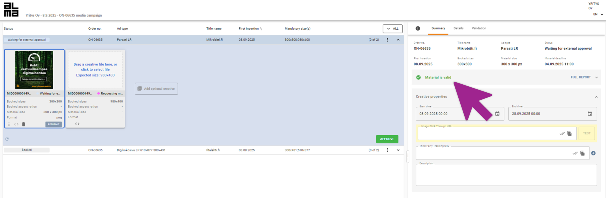Image resolution: width=606 pixels, height=198 pixels.
Task: Click YRITYS OY account name
Action: (594, 6)
